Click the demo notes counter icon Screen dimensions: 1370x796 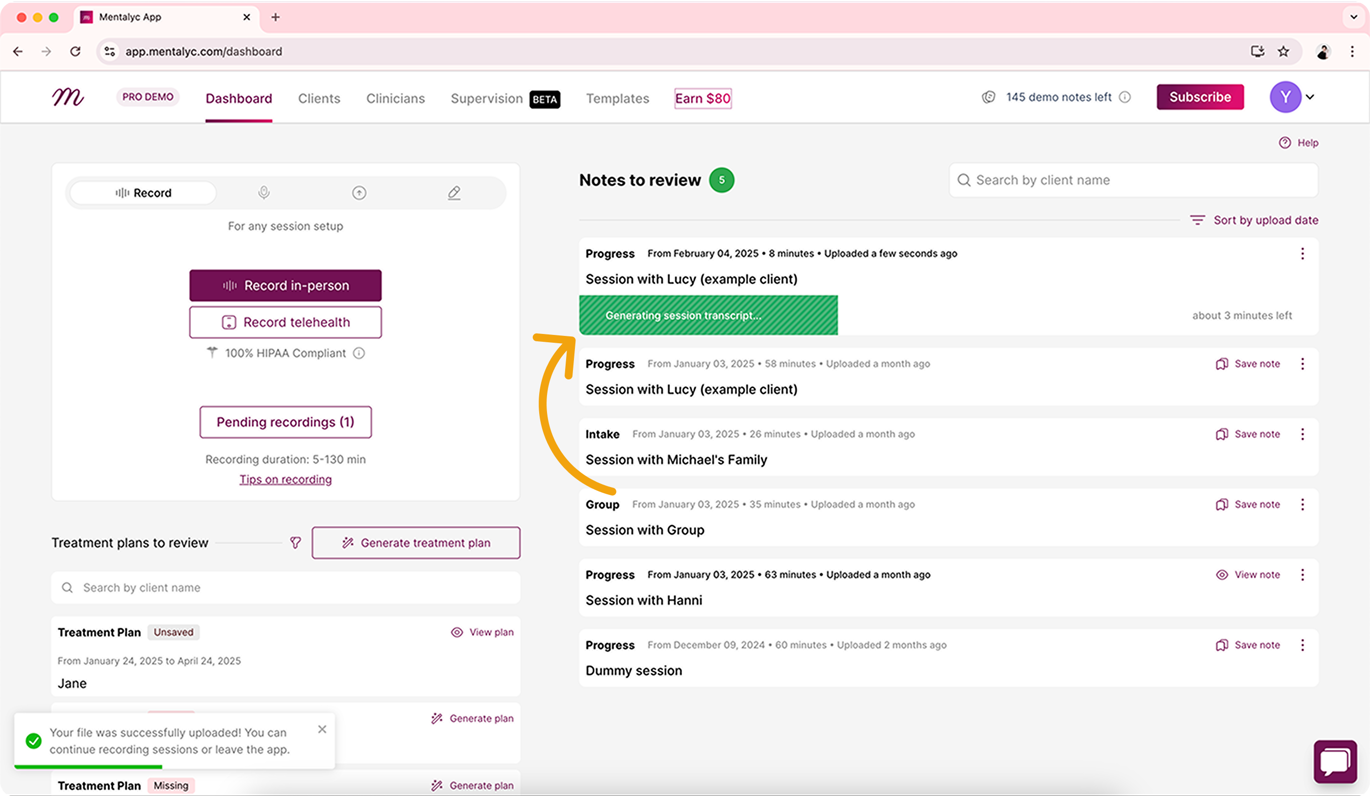(x=988, y=97)
